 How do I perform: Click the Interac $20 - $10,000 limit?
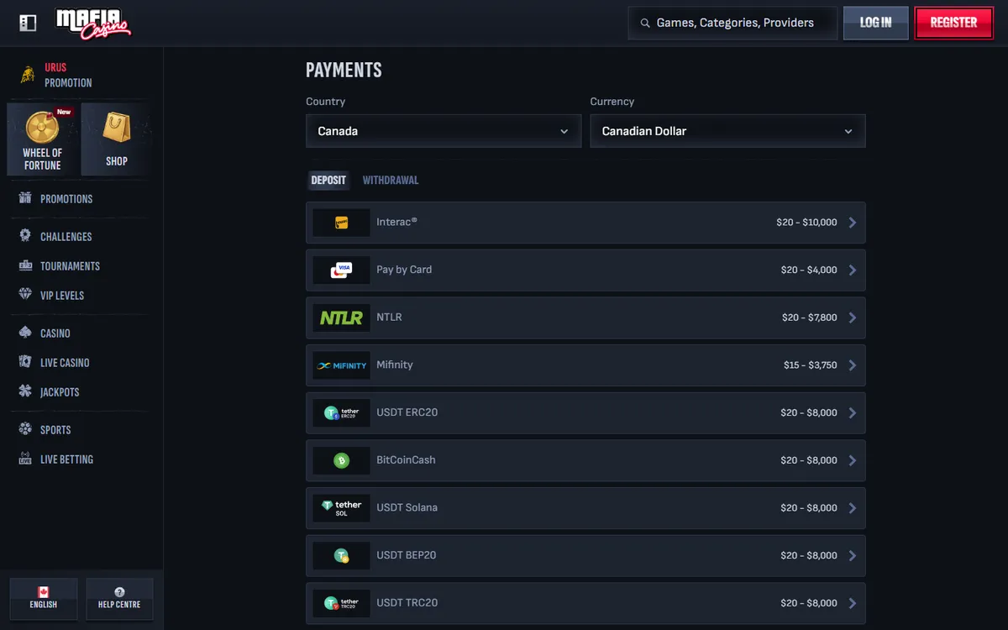click(806, 223)
